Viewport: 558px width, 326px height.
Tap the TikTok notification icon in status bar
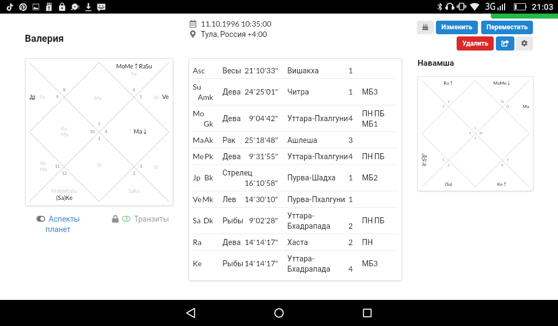coord(10,7)
